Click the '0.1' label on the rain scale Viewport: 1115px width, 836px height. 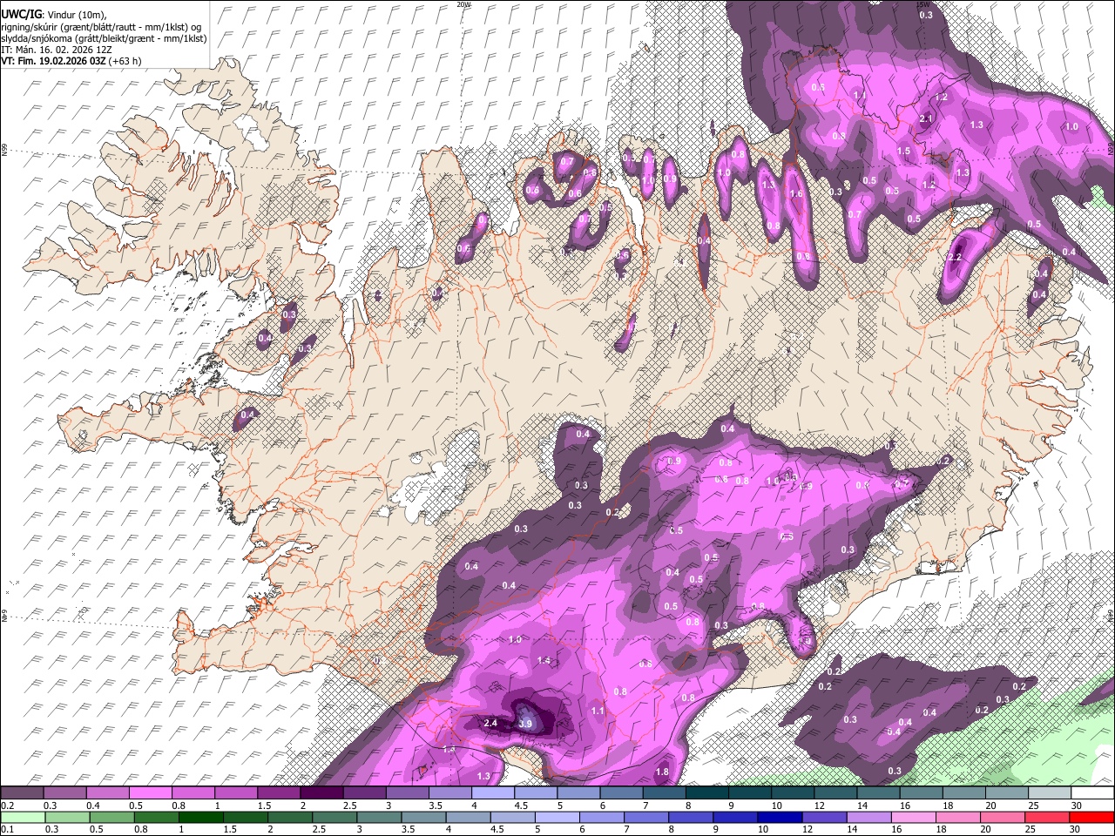point(7,829)
